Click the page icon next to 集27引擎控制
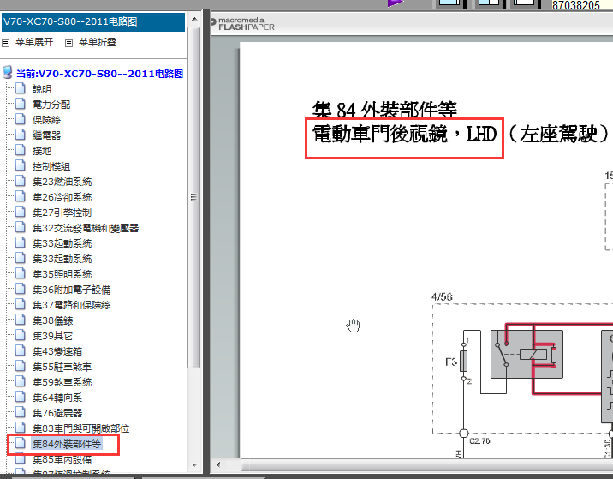Image resolution: width=613 pixels, height=479 pixels. point(21,212)
